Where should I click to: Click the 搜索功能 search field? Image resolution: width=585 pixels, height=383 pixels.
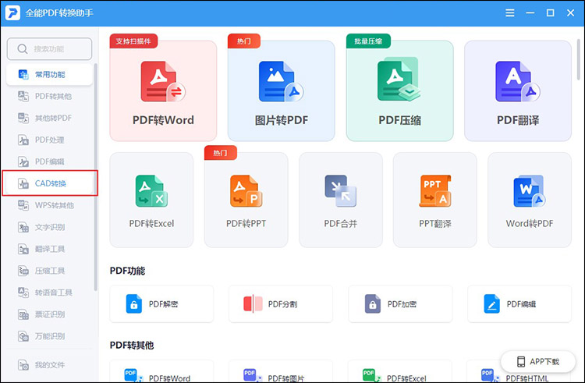click(x=49, y=49)
